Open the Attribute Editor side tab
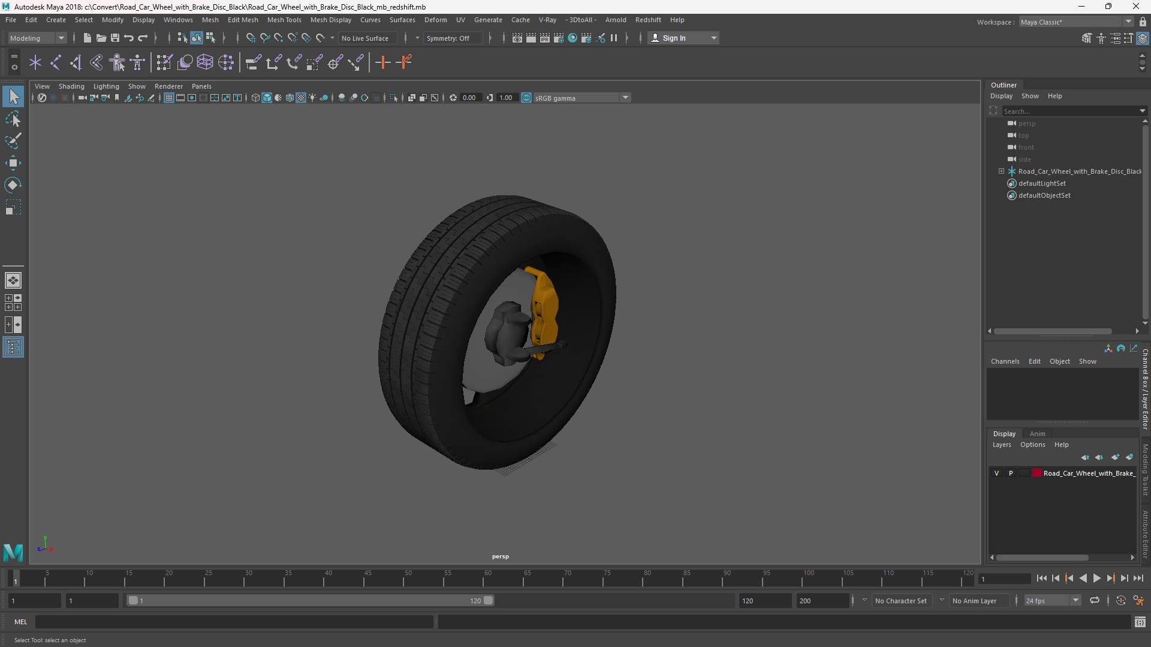Viewport: 1151px width, 647px height. 1145,534
